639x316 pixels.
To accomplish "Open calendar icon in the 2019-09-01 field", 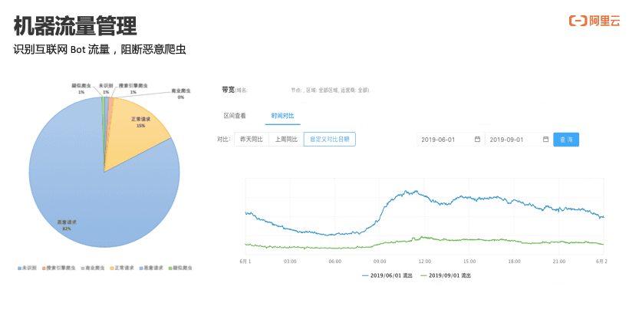I will pyautogui.click(x=545, y=140).
